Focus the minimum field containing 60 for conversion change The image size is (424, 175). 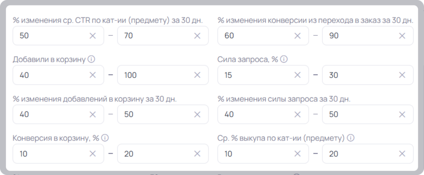(x=263, y=36)
